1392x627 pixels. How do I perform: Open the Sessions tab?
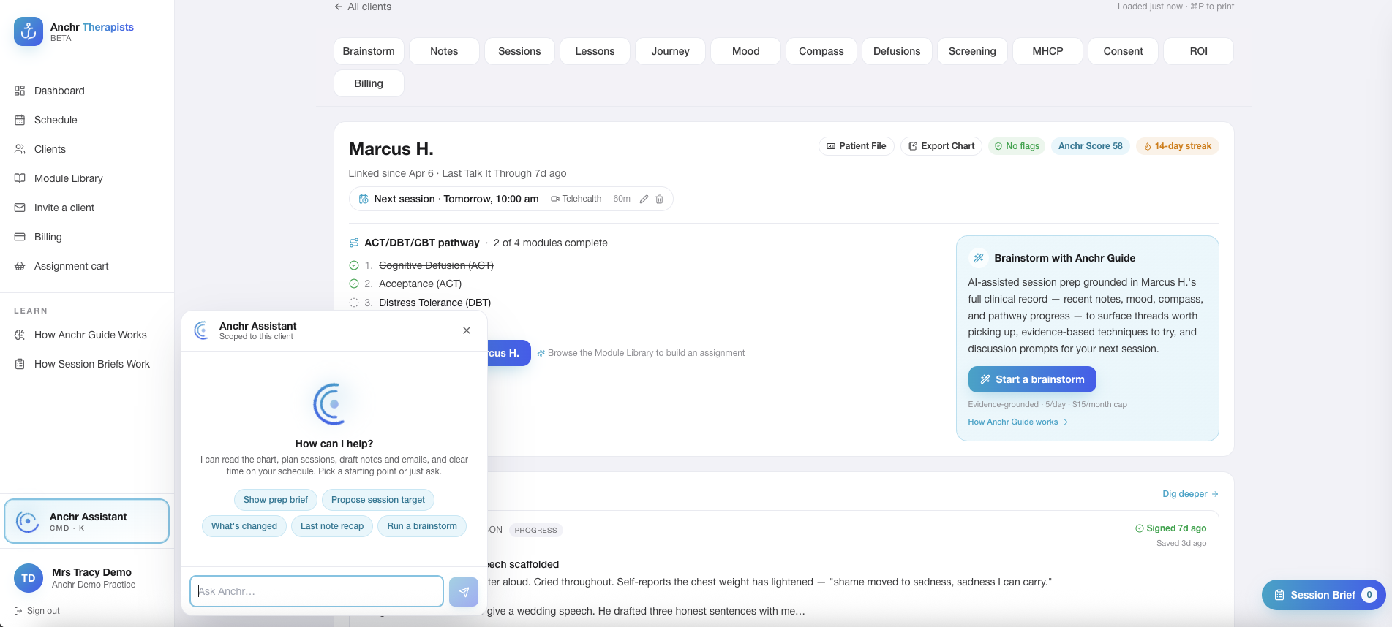pyautogui.click(x=519, y=51)
